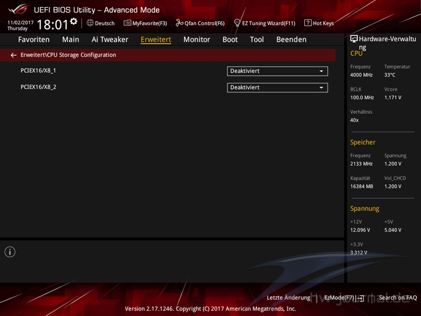Switch to the Ai Tweaker tab
The height and width of the screenshot is (316, 421).
[109, 39]
